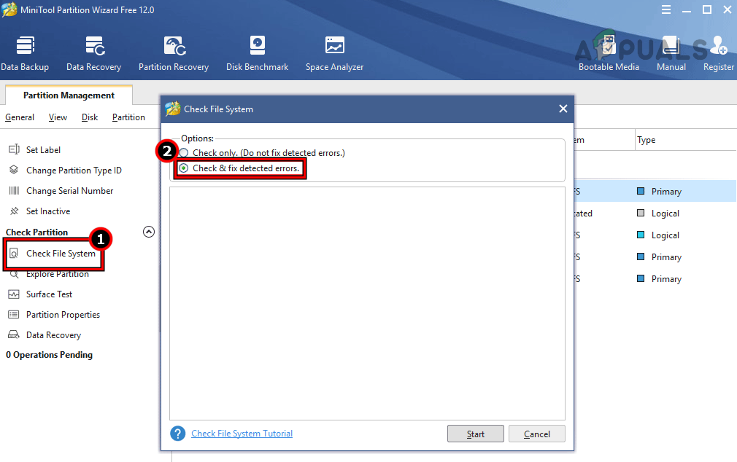Click the blue help question mark icon
This screenshot has height=462, width=737.
click(x=177, y=433)
